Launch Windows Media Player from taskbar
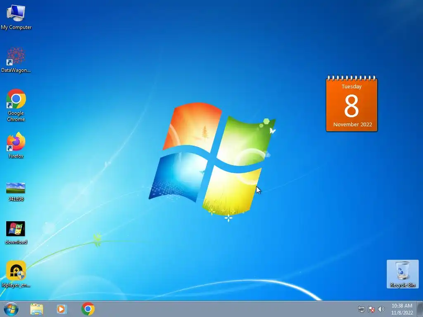Screen dimensions: 423x317 click(62, 309)
